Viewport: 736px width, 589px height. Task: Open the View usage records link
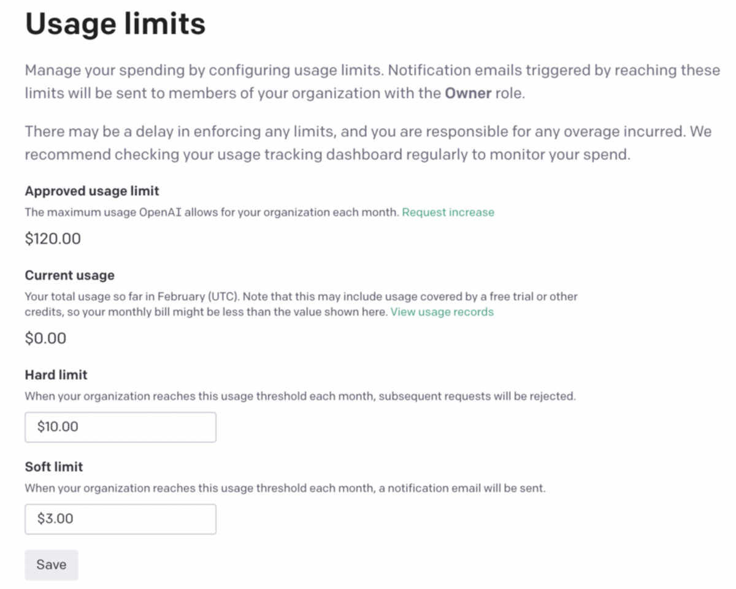442,312
